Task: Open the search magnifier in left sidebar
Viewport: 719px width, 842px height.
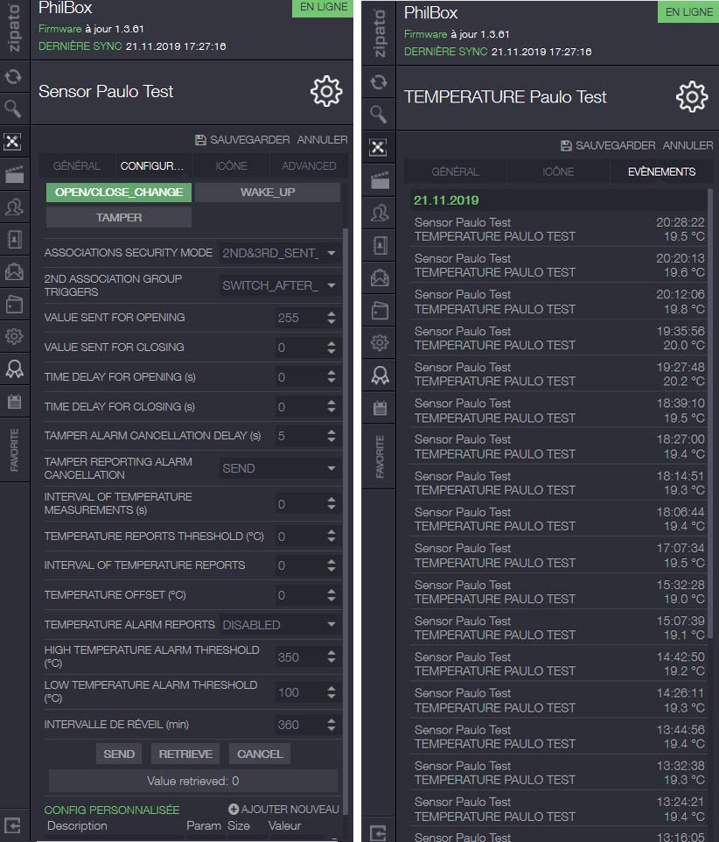Action: [x=13, y=109]
